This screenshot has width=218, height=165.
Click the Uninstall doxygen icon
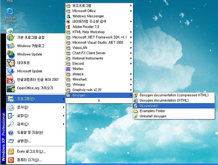tap(136, 116)
